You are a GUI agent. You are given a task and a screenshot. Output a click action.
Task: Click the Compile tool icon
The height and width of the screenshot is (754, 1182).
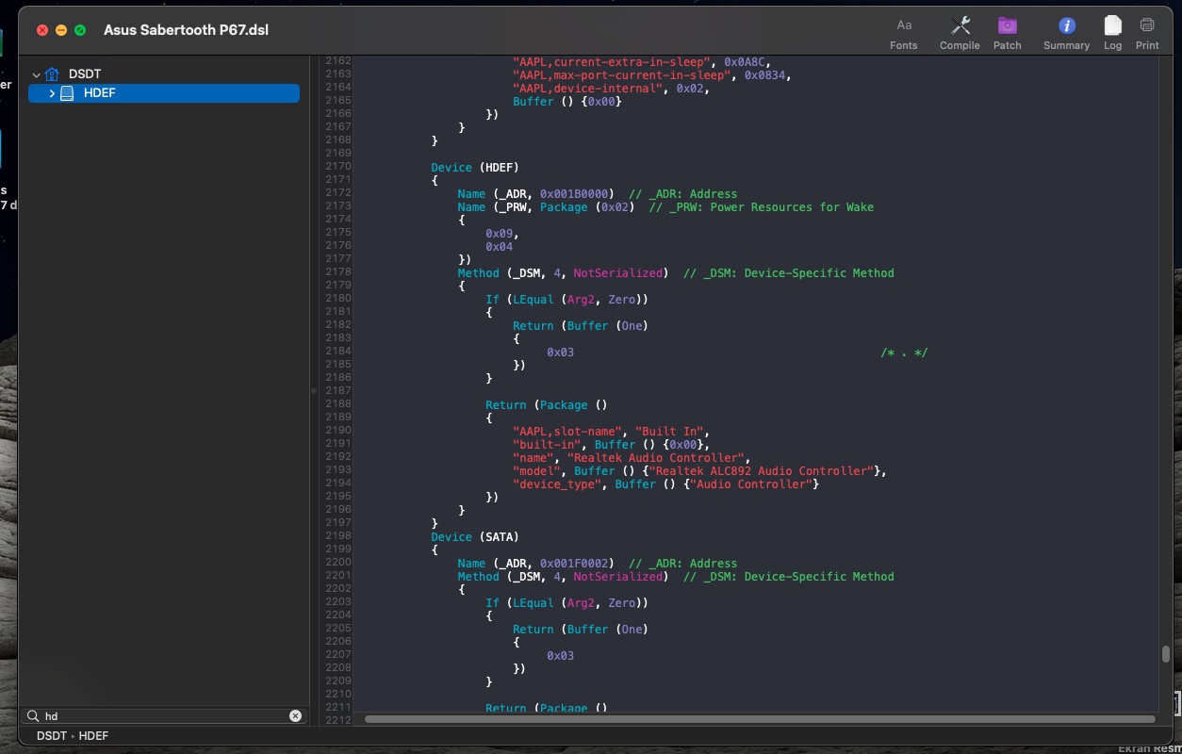(x=960, y=32)
